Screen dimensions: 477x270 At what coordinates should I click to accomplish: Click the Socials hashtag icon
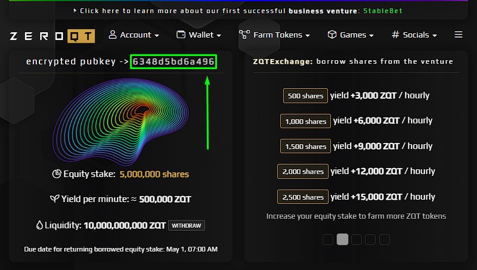[395, 35]
